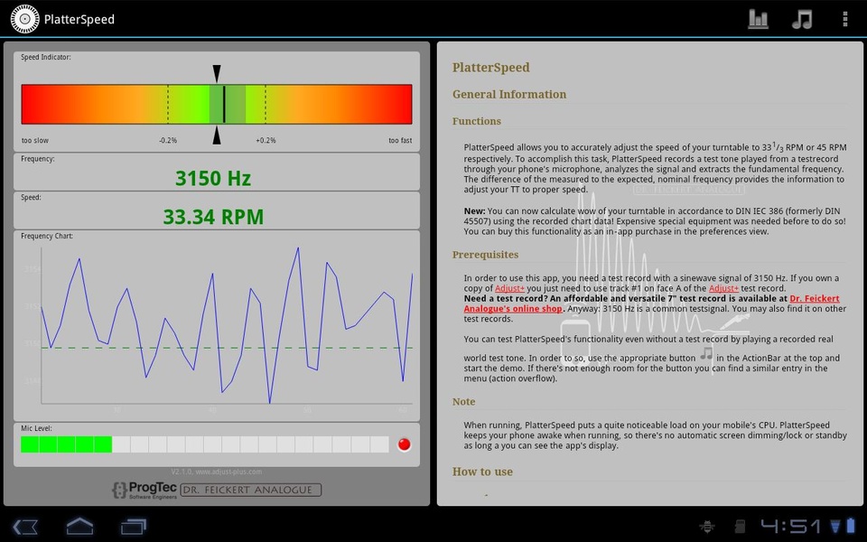This screenshot has height=542, width=867.
Task: Open the action overflow menu
Action: (x=845, y=19)
